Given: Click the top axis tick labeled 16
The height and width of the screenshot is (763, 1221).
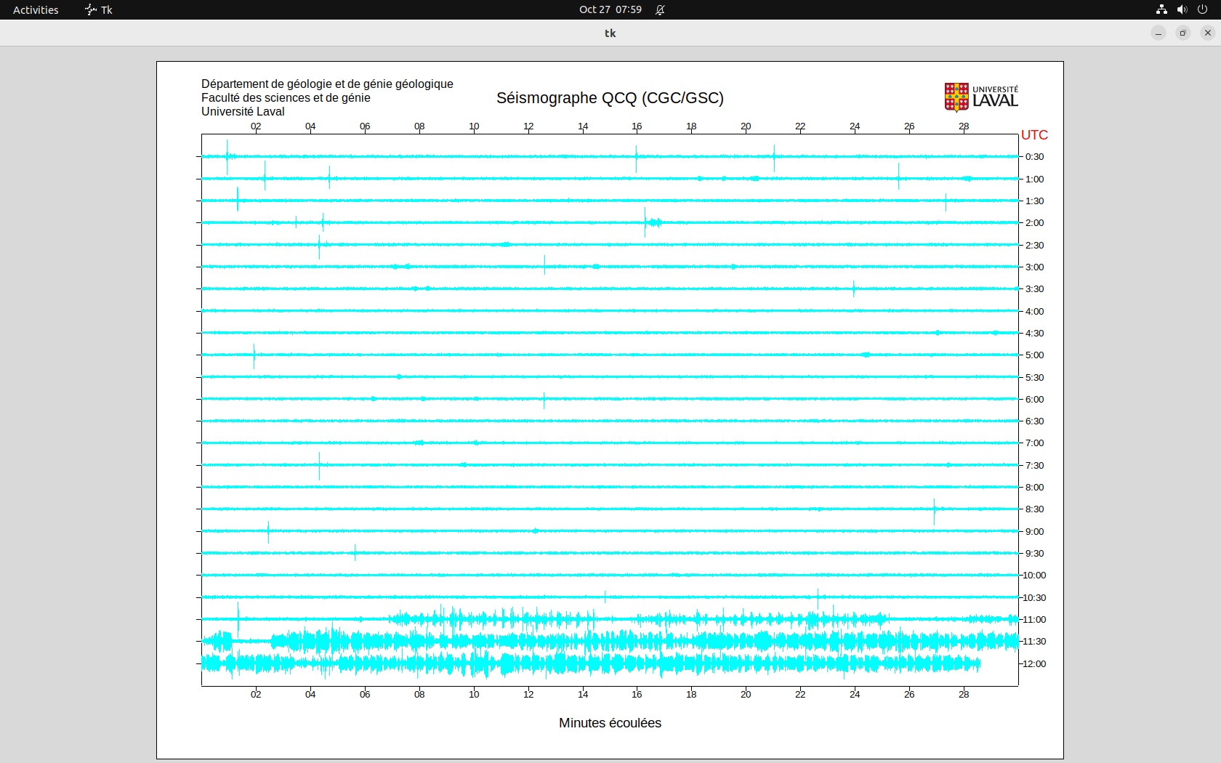Looking at the screenshot, I should pos(637,126).
